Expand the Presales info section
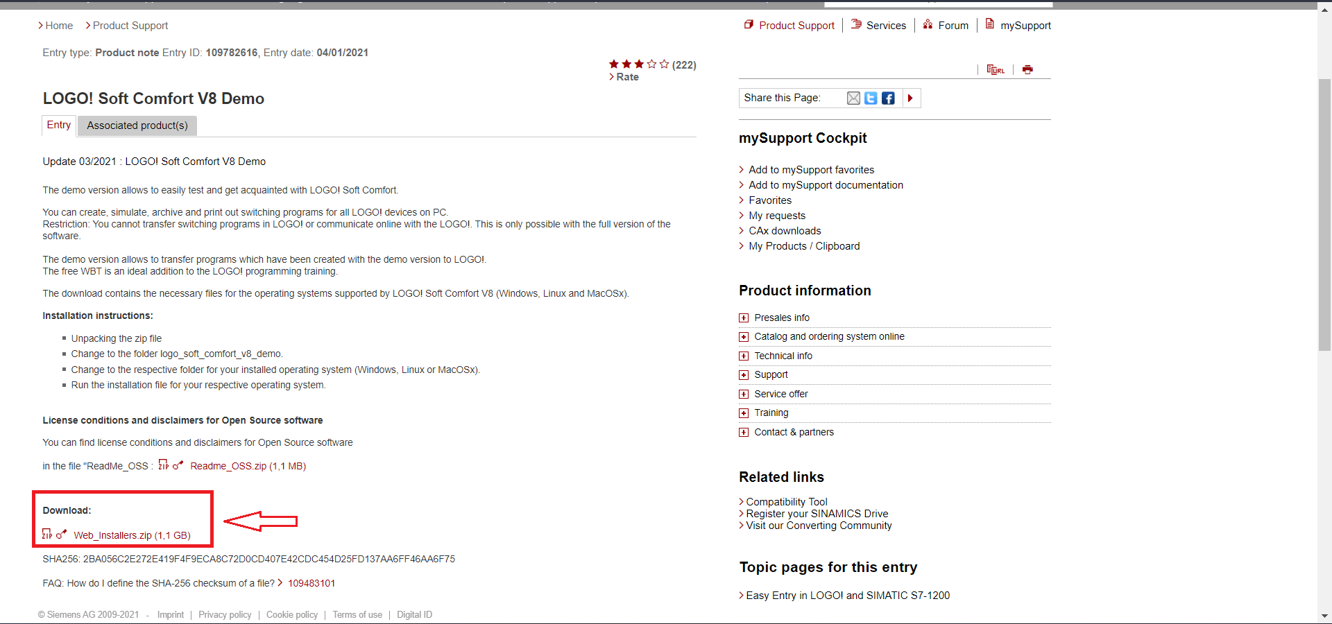Screen dimensions: 1332x624 pyautogui.click(x=744, y=318)
